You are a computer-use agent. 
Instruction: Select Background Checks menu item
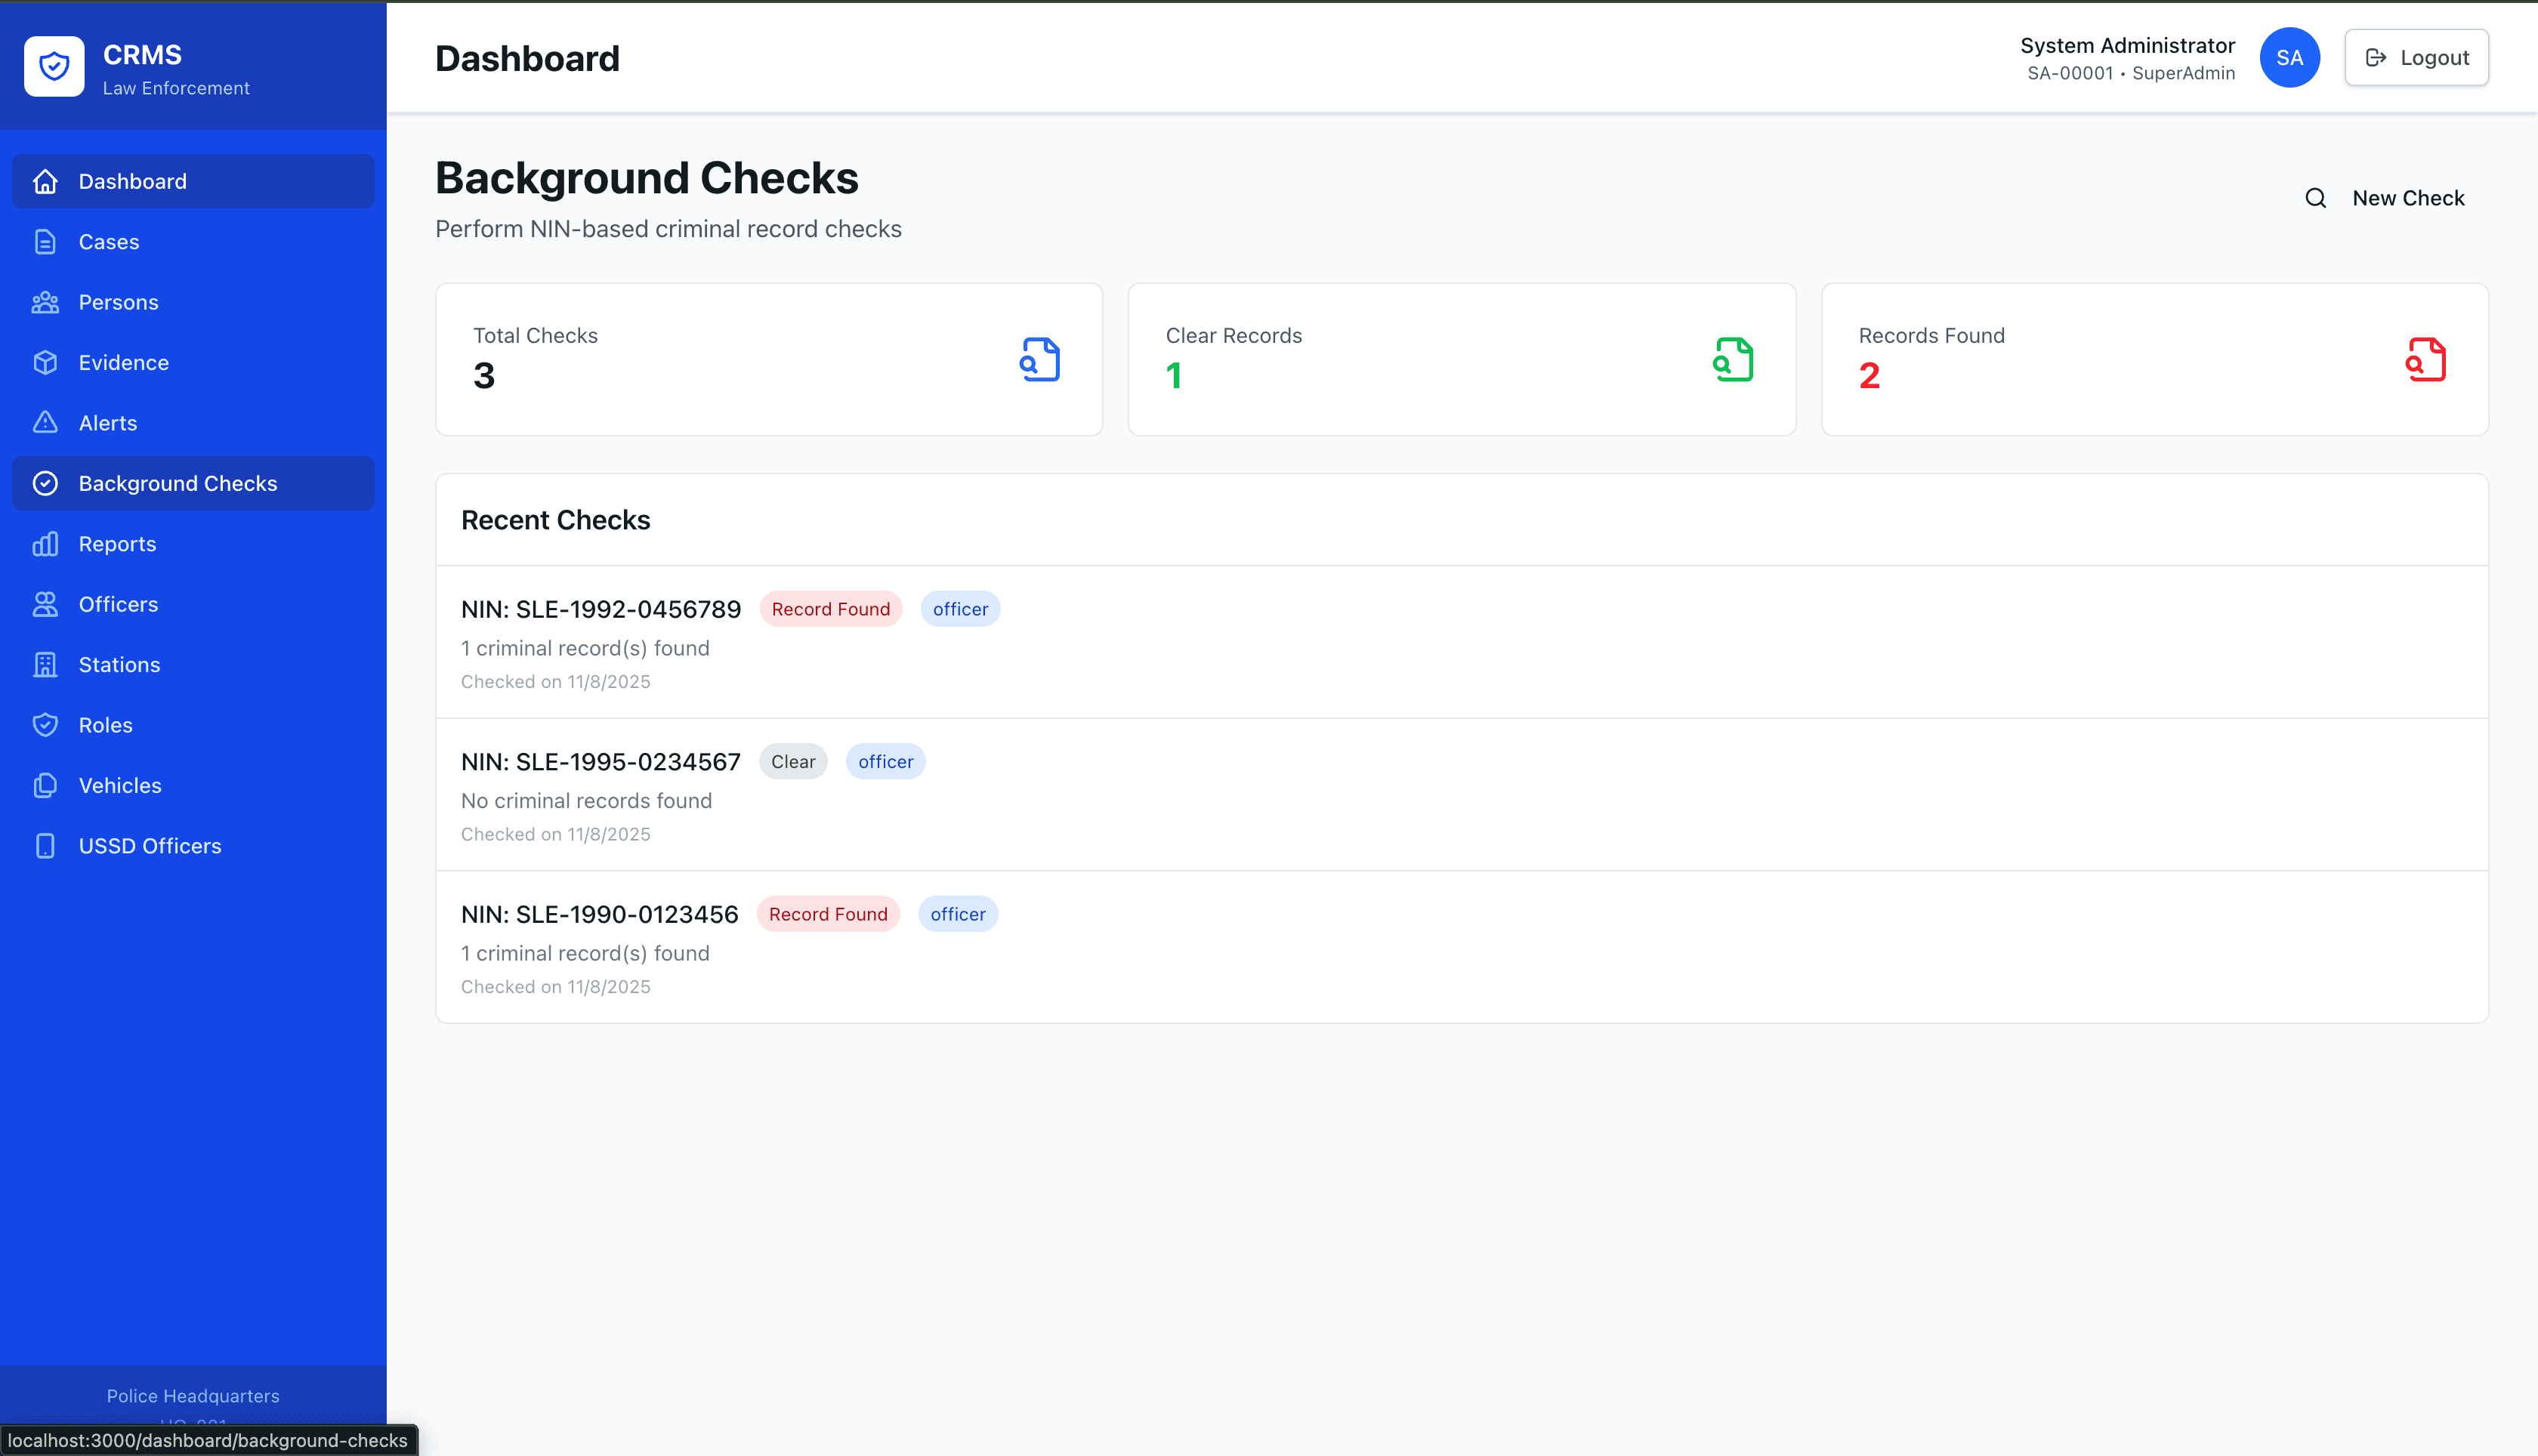click(x=193, y=484)
